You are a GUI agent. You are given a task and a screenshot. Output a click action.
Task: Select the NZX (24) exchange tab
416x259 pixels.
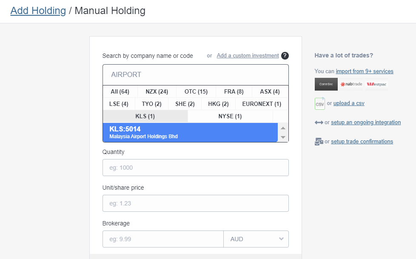click(x=157, y=91)
